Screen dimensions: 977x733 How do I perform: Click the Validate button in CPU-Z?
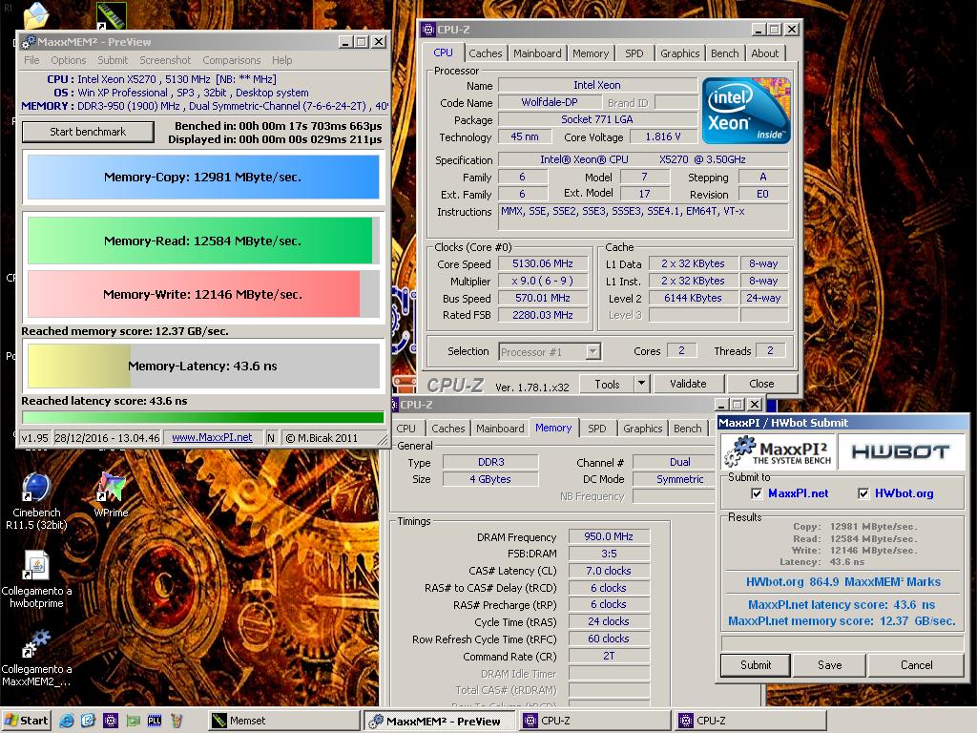pos(688,384)
